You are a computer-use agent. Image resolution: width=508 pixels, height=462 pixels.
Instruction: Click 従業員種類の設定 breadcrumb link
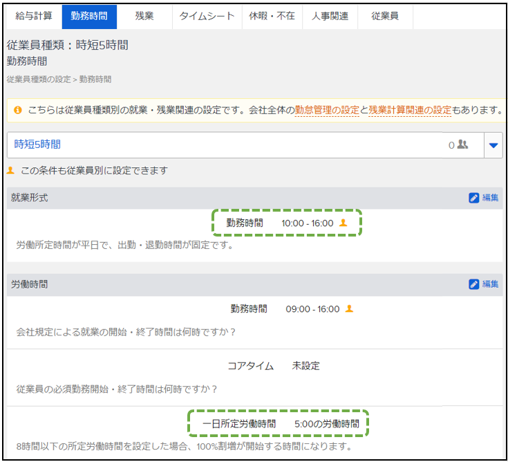[x=38, y=80]
